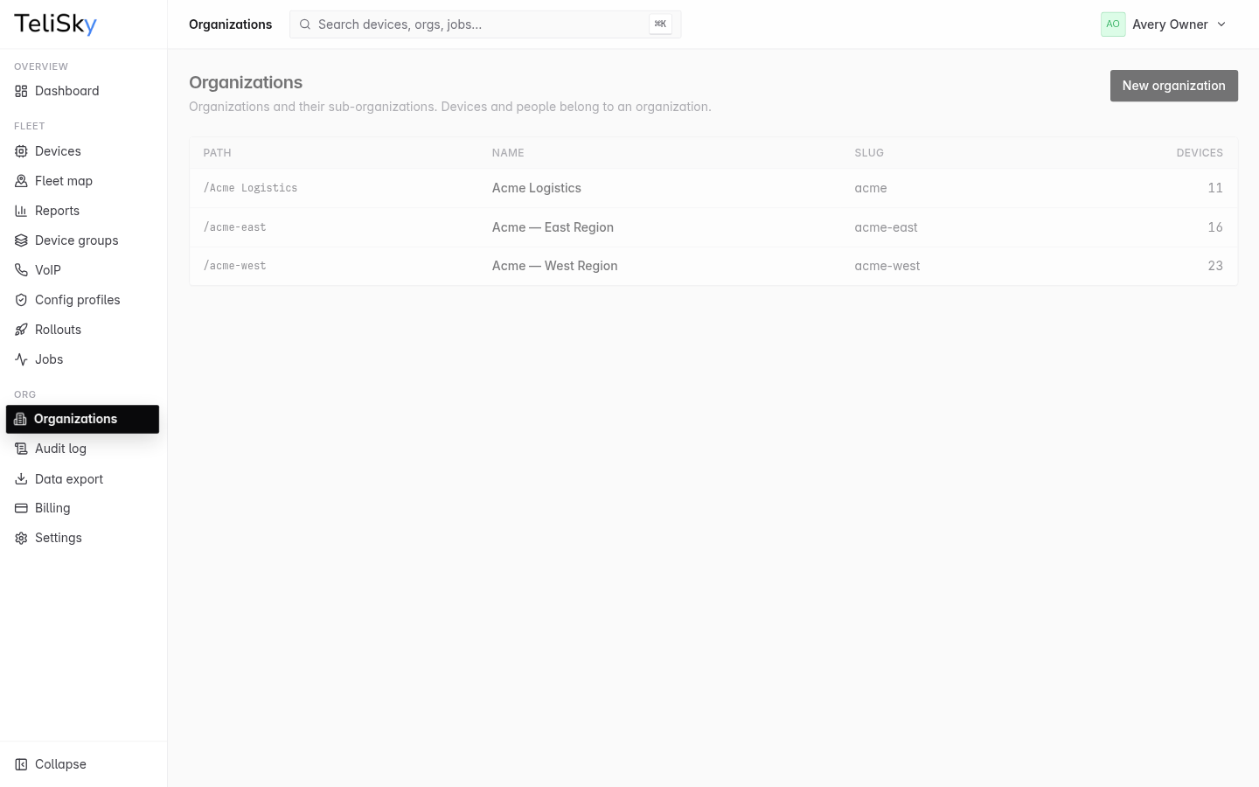Click the Collapse sidebar panel icon
This screenshot has height=787, width=1259.
click(21, 764)
